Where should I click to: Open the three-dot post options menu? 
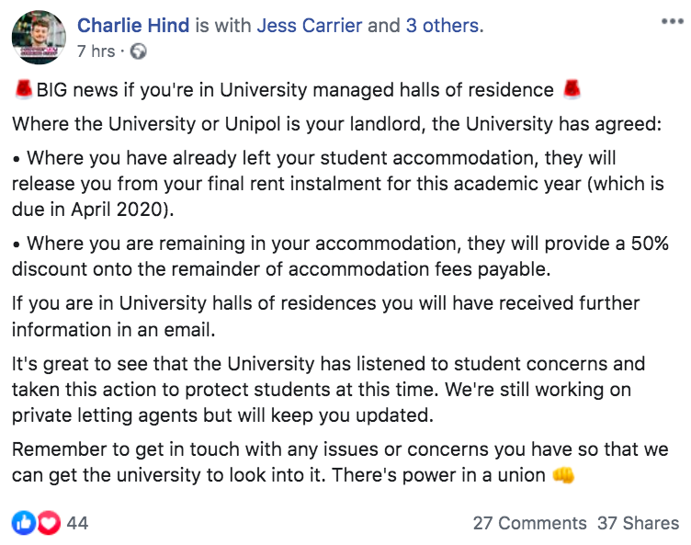pyautogui.click(x=672, y=21)
